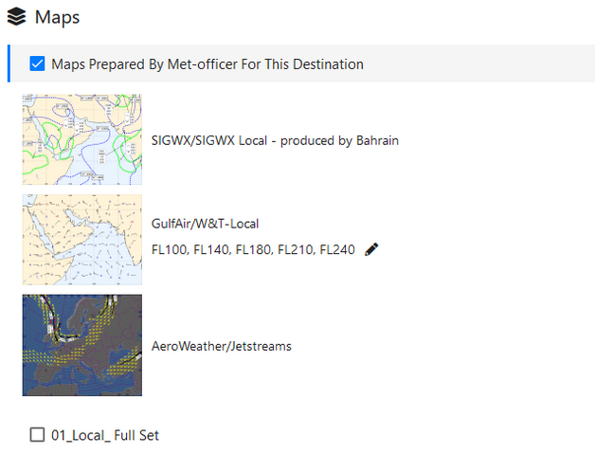The width and height of the screenshot is (595, 454).
Task: Click Maps Prepared By Met-officer label text
Action: (207, 64)
